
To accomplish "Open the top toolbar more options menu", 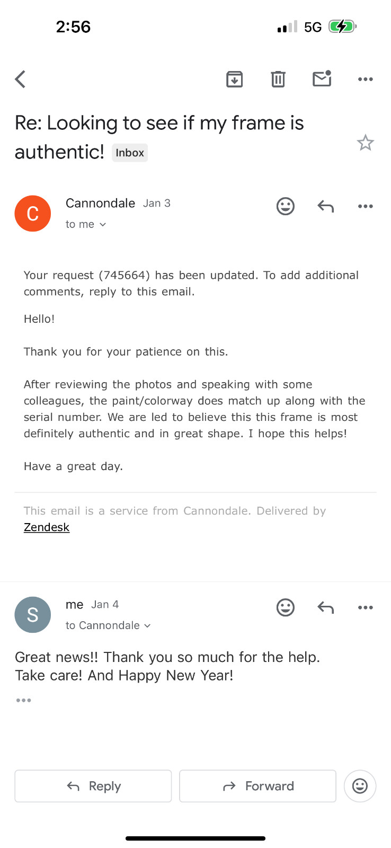I will tap(366, 79).
